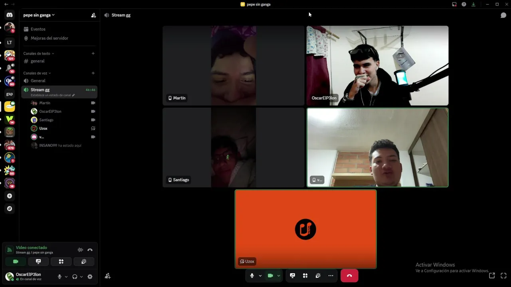Click OscarElP3lon in the voice member list

pos(63,111)
